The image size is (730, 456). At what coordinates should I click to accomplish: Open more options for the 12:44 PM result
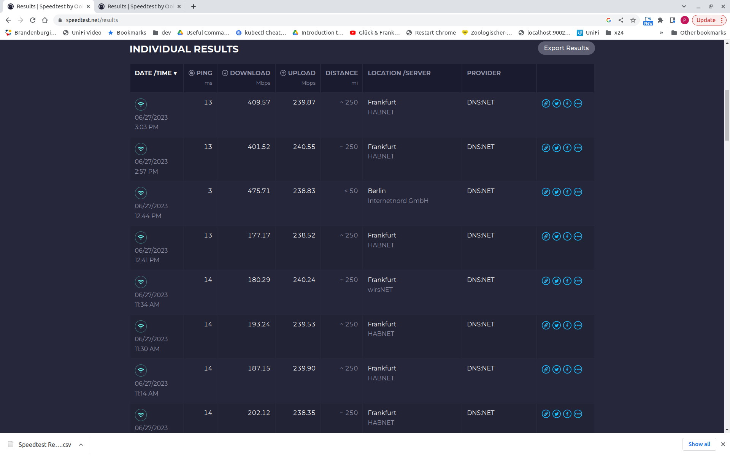tap(578, 192)
